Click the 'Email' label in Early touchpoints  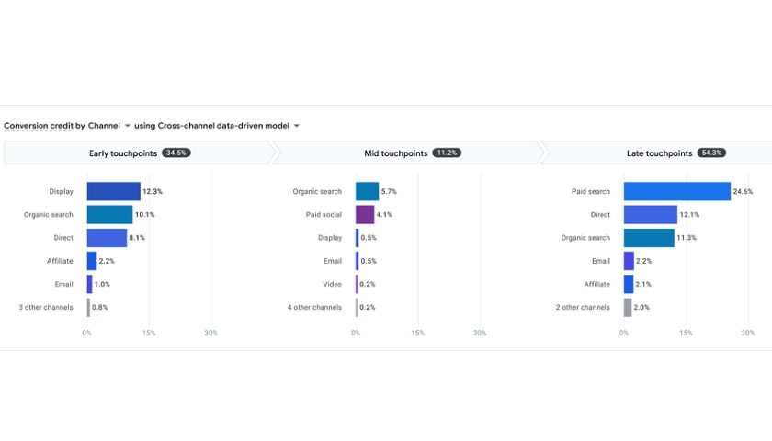[x=64, y=284]
